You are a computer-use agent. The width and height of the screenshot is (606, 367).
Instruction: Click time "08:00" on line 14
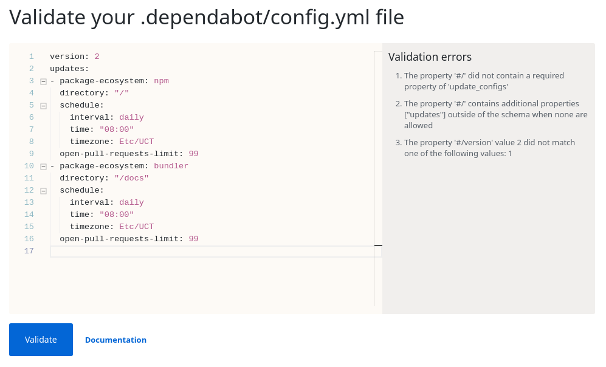102,214
